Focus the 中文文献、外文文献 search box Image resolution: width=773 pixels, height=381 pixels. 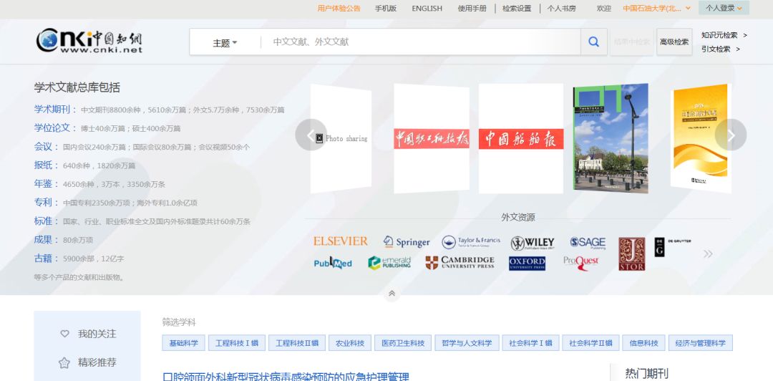pos(421,42)
